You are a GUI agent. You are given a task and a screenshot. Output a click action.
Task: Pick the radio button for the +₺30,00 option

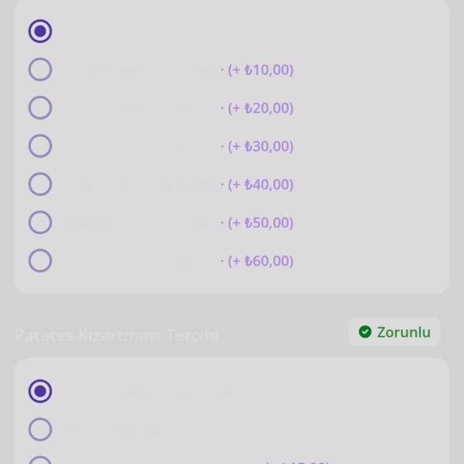40,146
